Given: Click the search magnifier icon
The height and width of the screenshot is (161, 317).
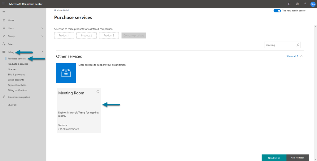Looking at the screenshot, I should click(x=298, y=45).
